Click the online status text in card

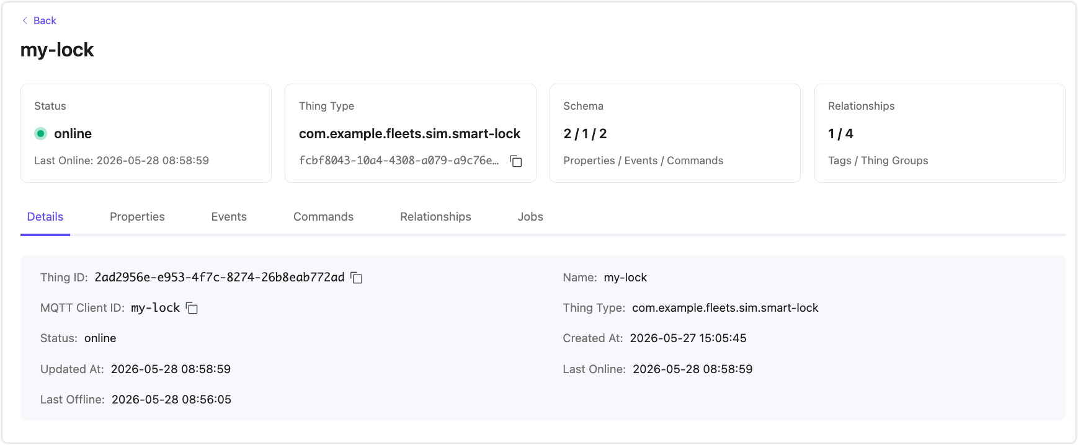point(73,133)
